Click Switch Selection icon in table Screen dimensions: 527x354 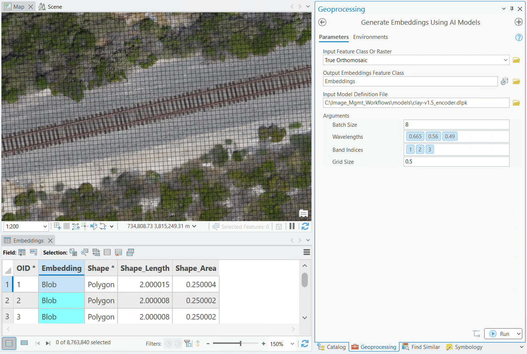click(96, 252)
